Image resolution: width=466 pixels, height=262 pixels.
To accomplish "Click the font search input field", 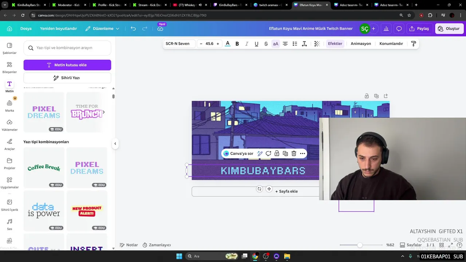I will (x=67, y=48).
